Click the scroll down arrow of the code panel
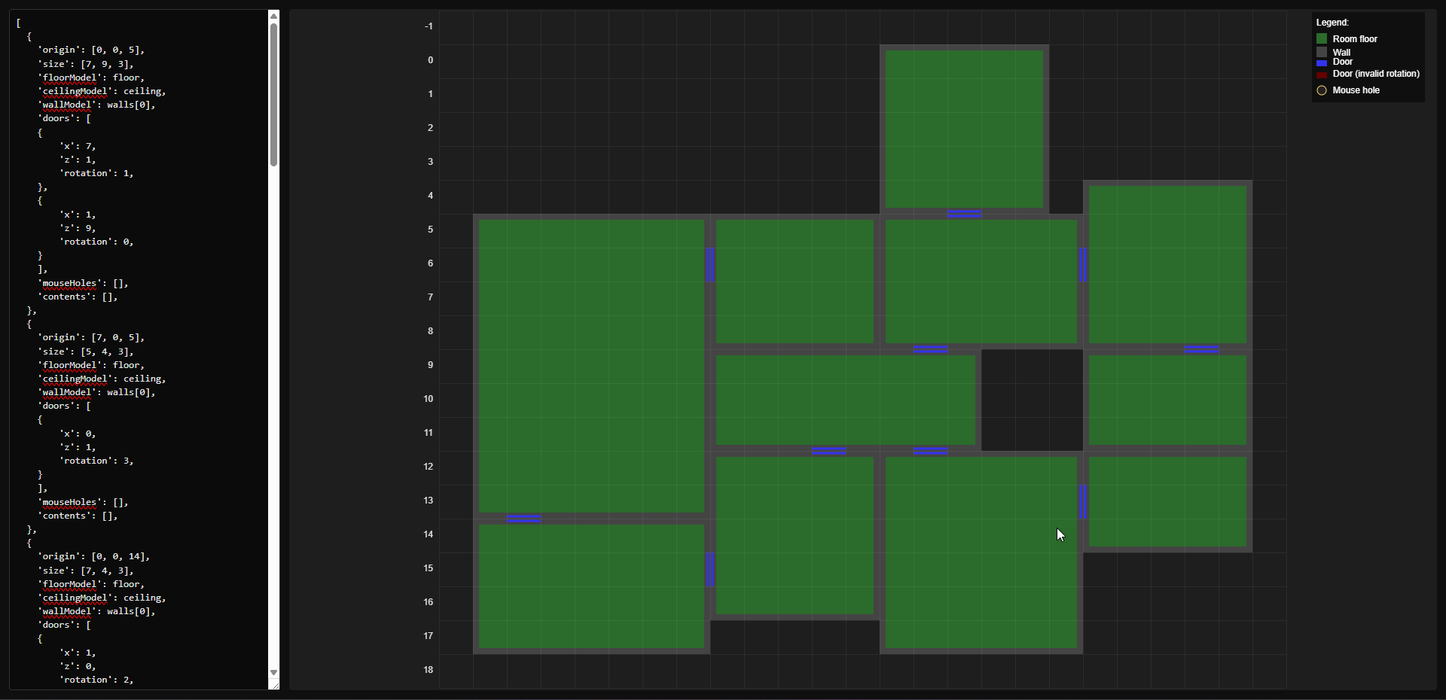1446x700 pixels. pyautogui.click(x=273, y=672)
